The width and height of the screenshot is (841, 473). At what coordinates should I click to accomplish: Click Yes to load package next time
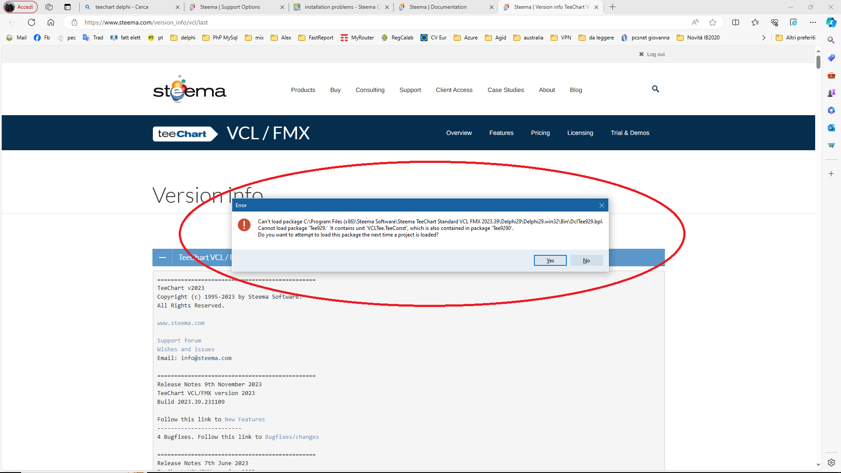point(550,260)
